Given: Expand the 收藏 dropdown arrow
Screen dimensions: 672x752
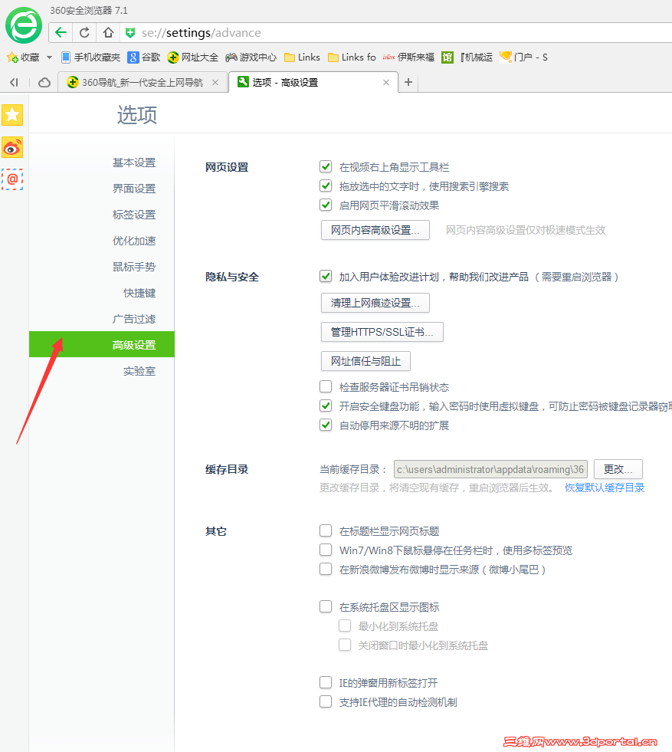Looking at the screenshot, I should point(49,57).
